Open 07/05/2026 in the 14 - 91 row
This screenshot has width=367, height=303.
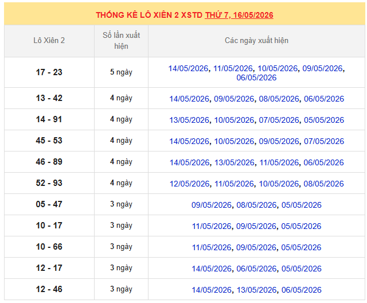click(279, 120)
